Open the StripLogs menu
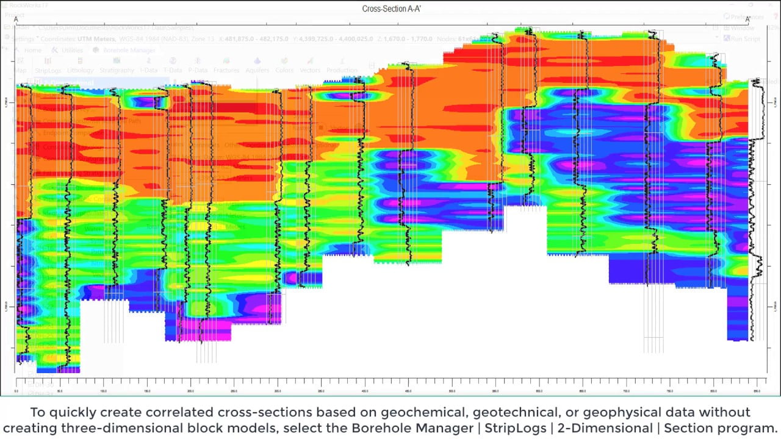Screen dimensions: 781x439 (x=48, y=65)
